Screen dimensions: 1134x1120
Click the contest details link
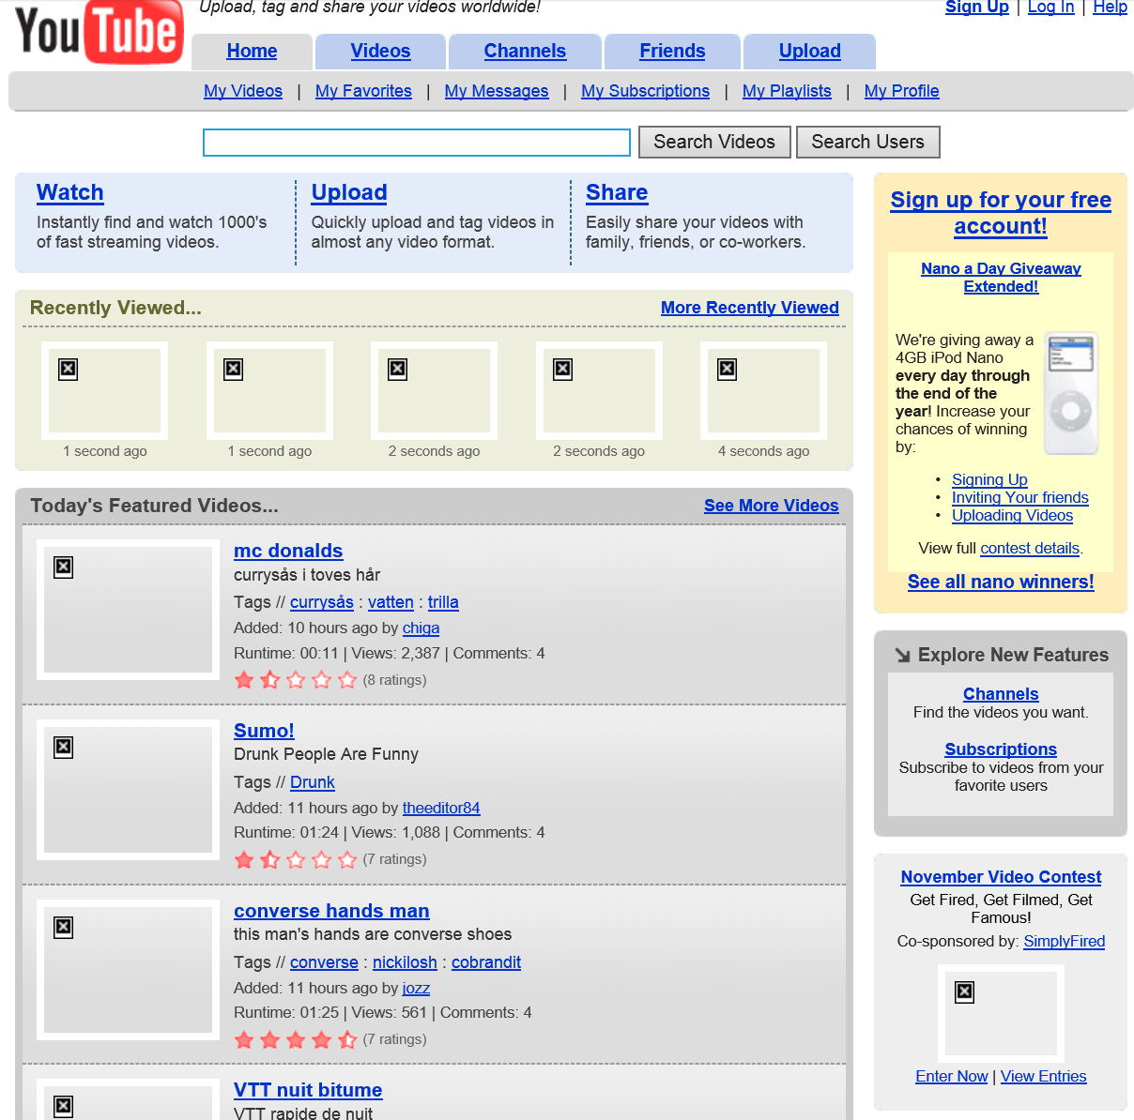(x=1029, y=549)
